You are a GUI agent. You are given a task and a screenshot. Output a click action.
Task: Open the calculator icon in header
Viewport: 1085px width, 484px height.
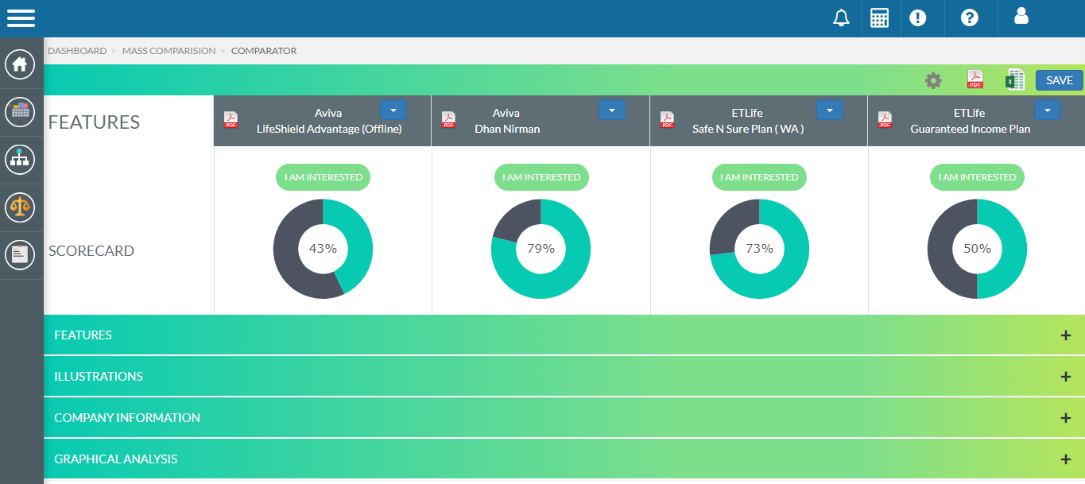pos(879,18)
